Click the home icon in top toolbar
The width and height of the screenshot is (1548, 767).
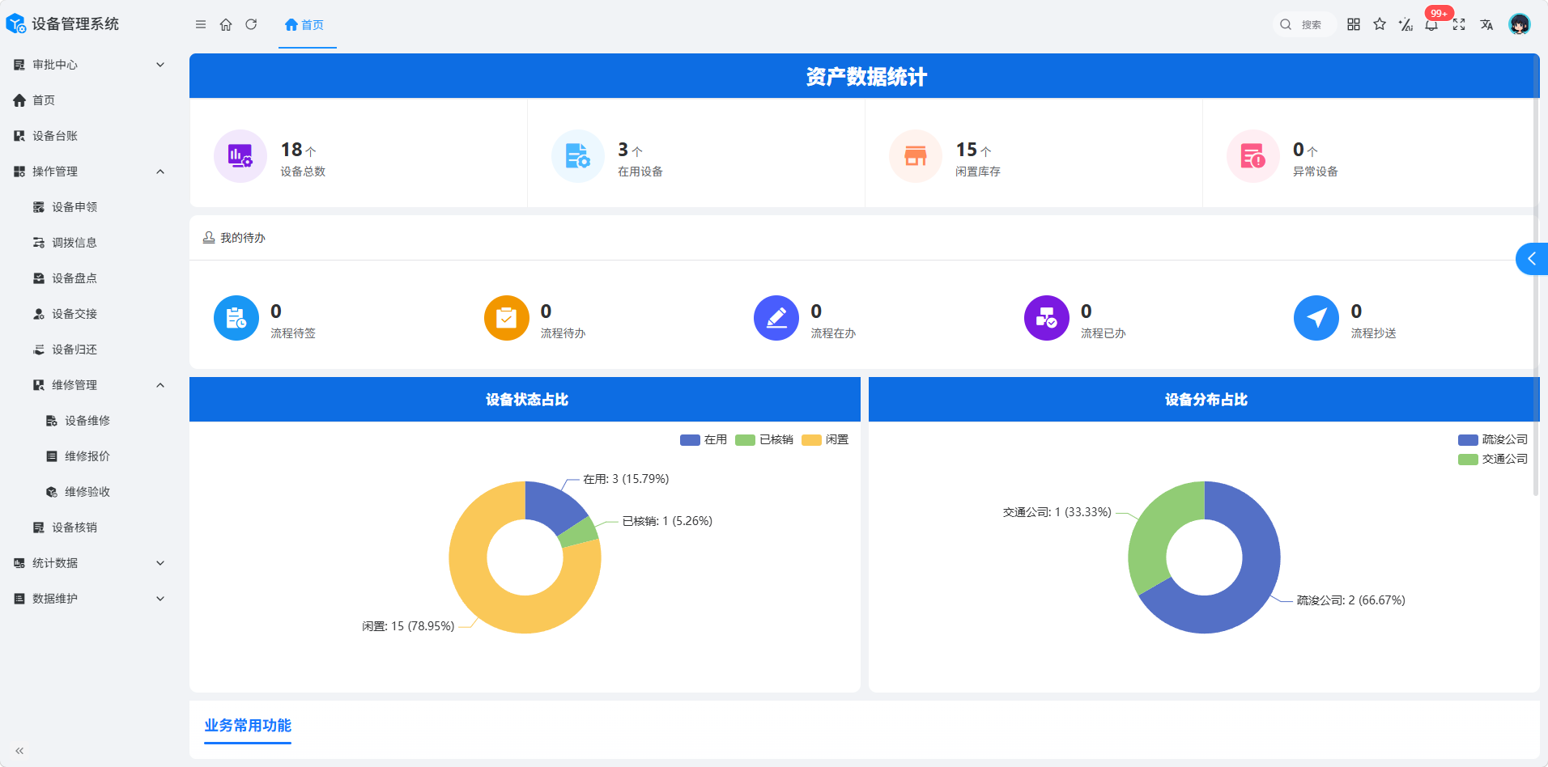[x=226, y=24]
